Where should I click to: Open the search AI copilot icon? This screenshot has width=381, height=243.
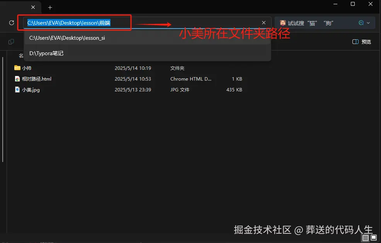click(x=361, y=23)
